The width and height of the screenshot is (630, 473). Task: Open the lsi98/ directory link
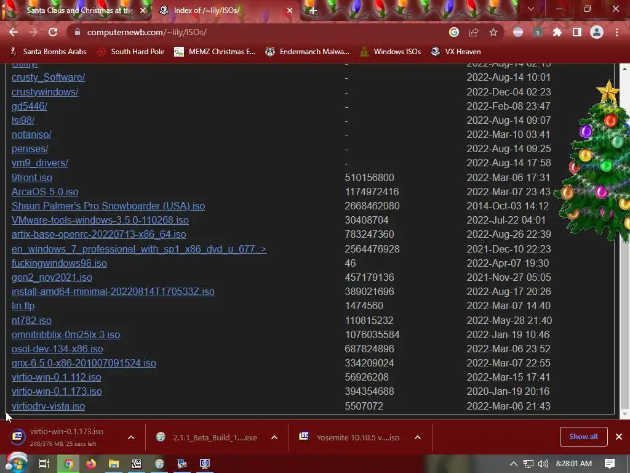click(23, 120)
